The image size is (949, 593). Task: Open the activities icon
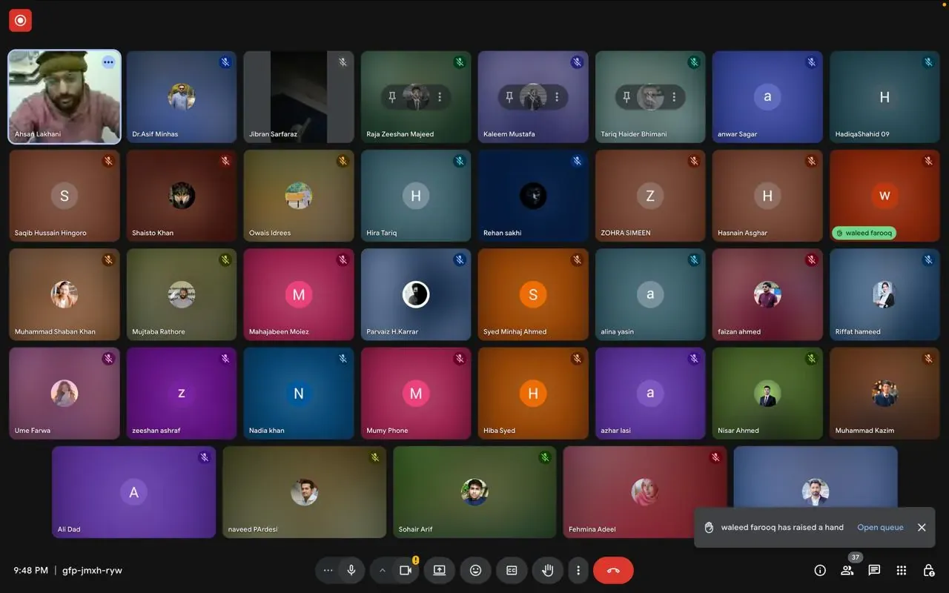coord(902,570)
